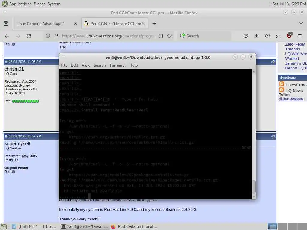Select the first workspace switcher box

tap(272, 226)
